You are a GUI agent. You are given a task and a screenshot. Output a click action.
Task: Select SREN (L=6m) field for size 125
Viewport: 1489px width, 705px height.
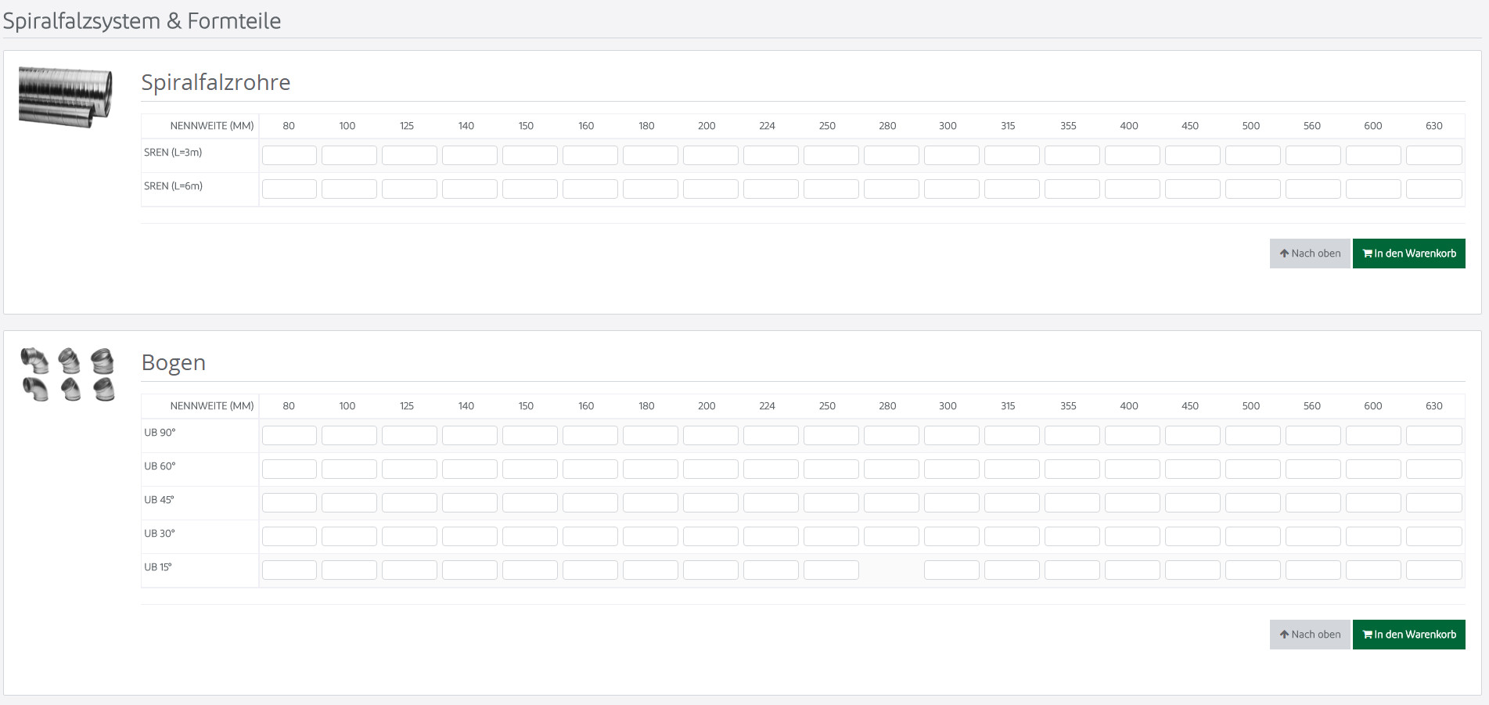[x=409, y=189]
